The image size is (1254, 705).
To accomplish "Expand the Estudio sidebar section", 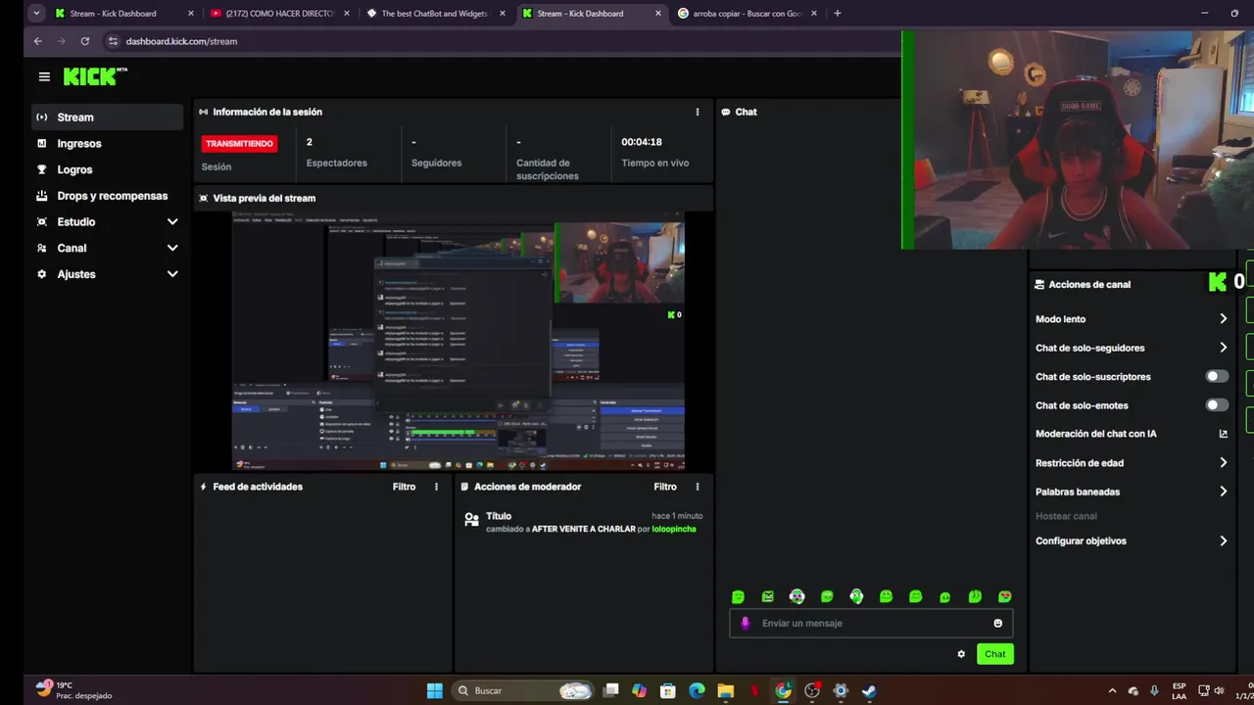I will point(107,222).
